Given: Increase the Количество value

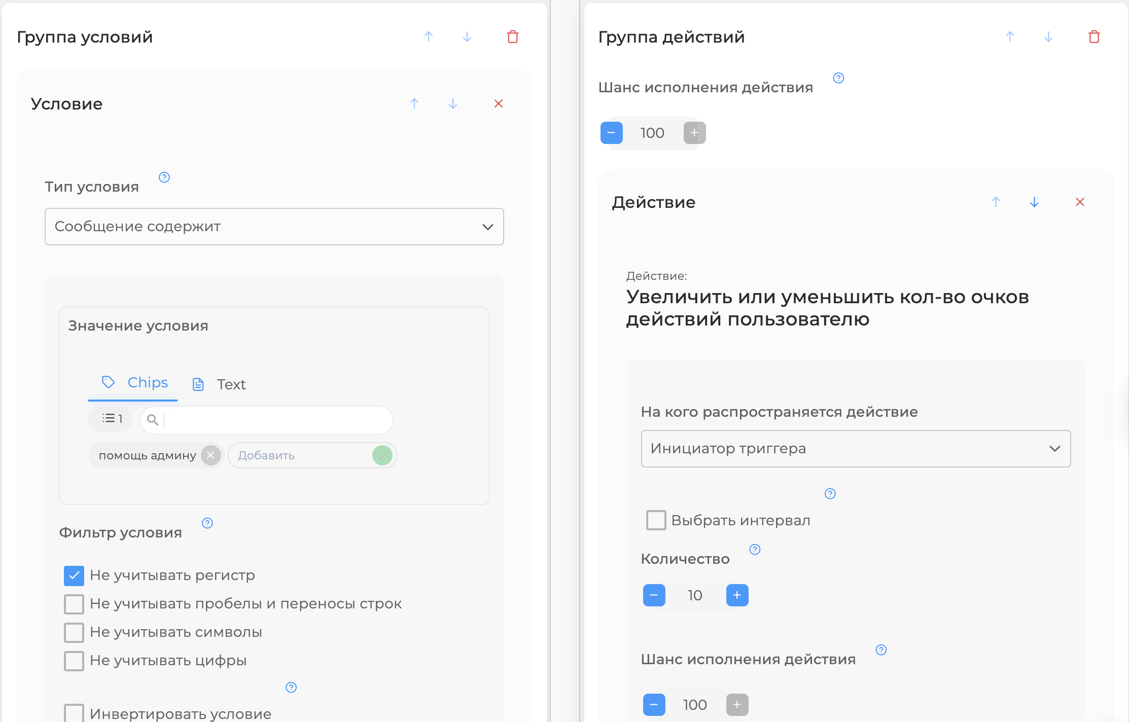Looking at the screenshot, I should pyautogui.click(x=737, y=595).
